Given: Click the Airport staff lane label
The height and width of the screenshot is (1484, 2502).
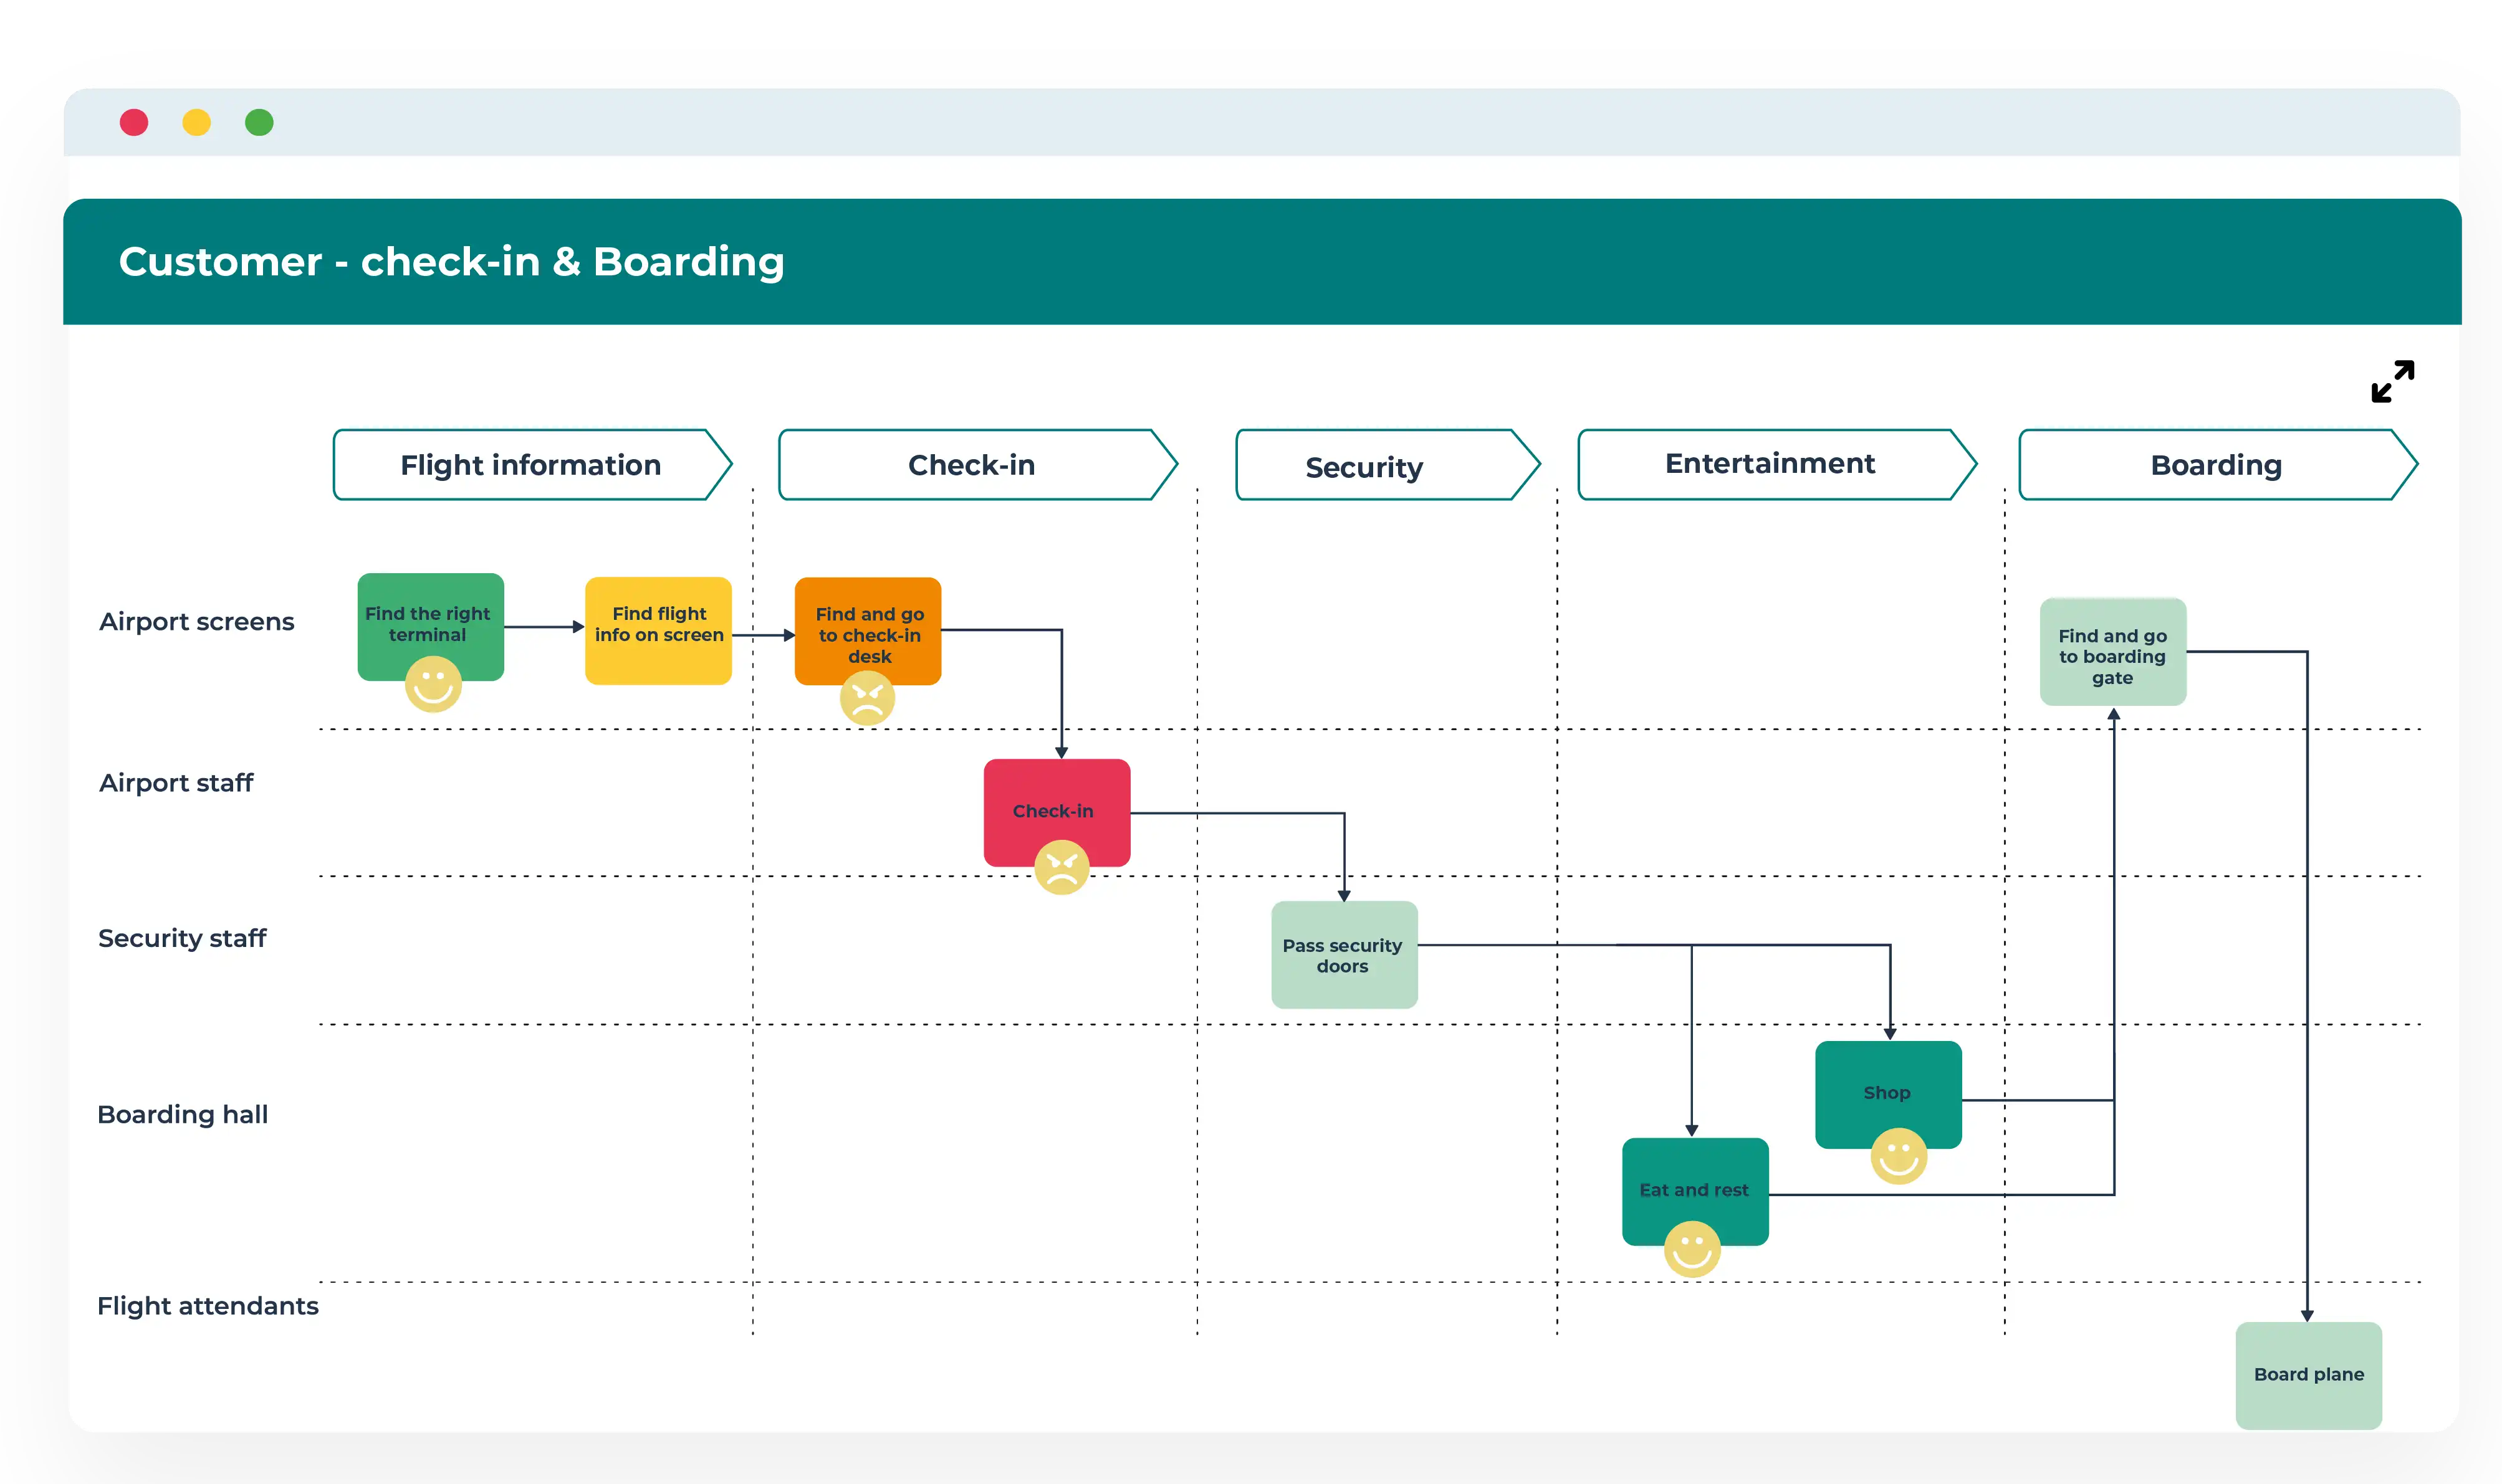Looking at the screenshot, I should coord(175,783).
